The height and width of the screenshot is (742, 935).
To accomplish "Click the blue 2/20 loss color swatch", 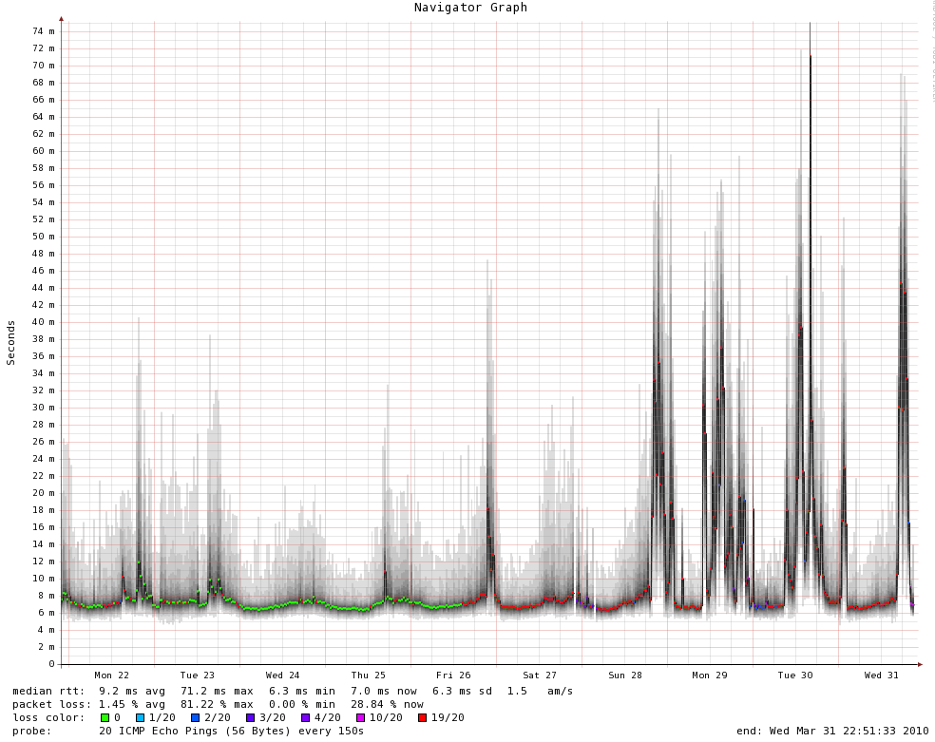I will click(195, 717).
